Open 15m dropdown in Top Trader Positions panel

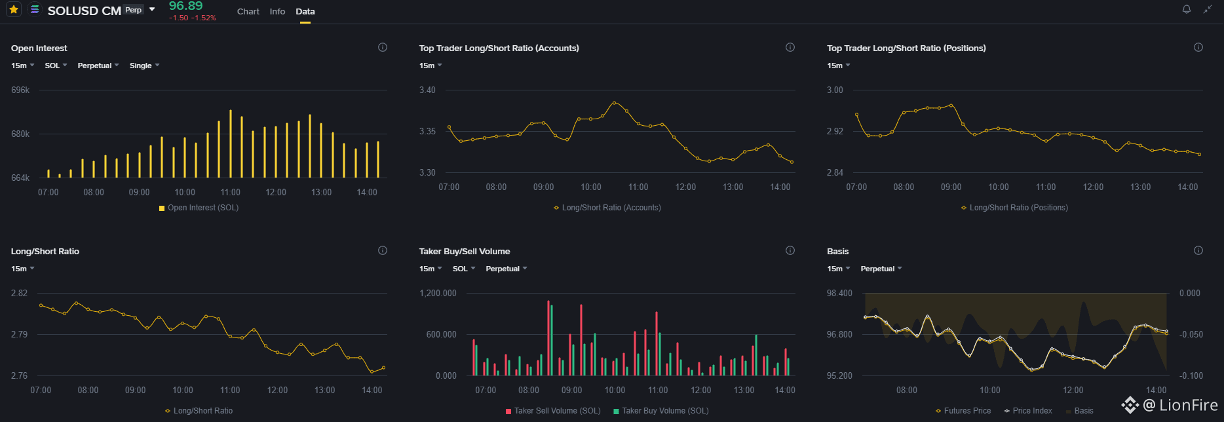pyautogui.click(x=839, y=66)
